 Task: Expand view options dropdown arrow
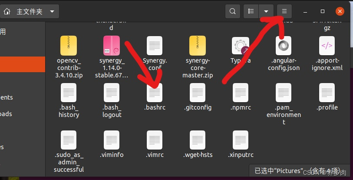[x=266, y=11]
